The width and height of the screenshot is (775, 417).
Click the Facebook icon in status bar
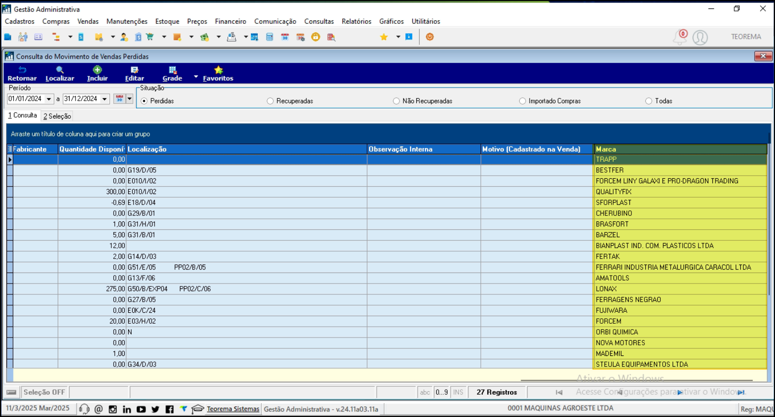[x=169, y=409]
